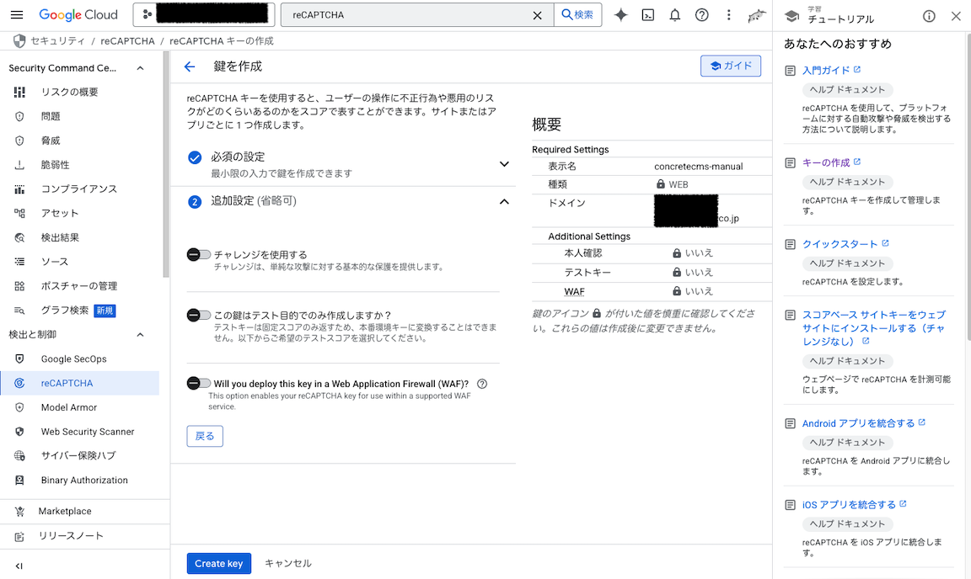This screenshot has height=579, width=971.
Task: Open the Google SecOps sidebar entry
Action: pos(74,358)
